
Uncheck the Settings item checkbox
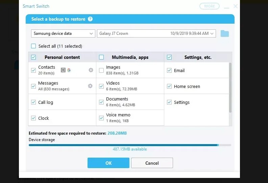click(x=169, y=102)
